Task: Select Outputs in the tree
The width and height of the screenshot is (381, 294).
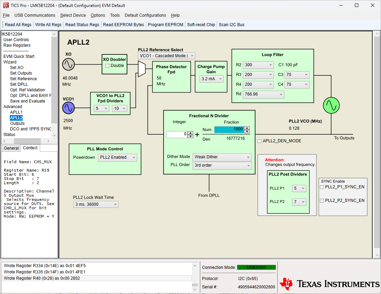Action: coord(17,123)
